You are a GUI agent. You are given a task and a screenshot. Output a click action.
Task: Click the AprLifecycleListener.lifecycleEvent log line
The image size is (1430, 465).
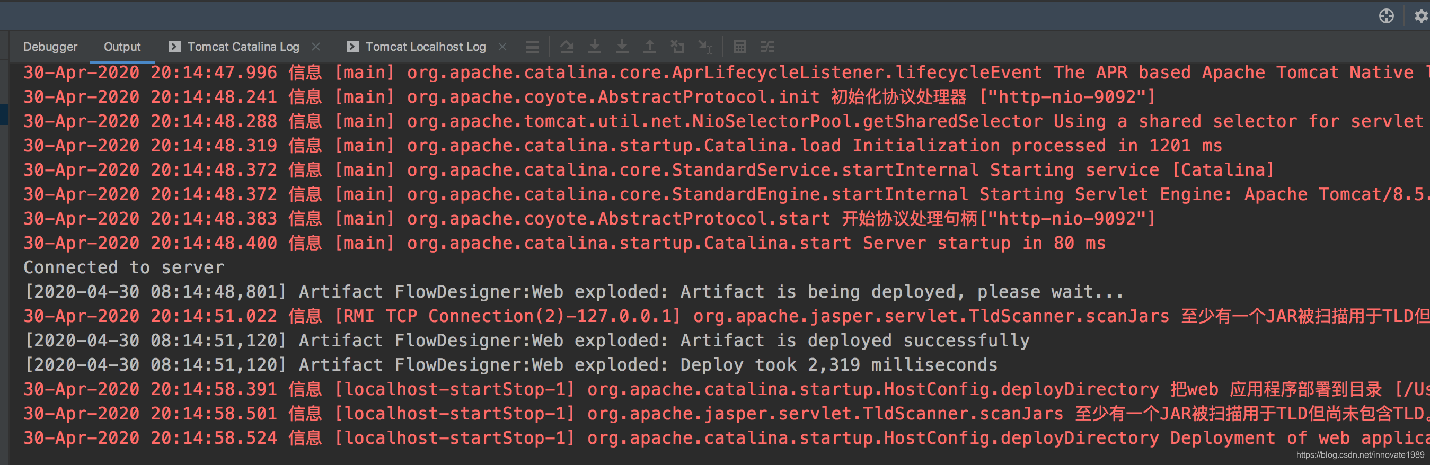pos(727,72)
